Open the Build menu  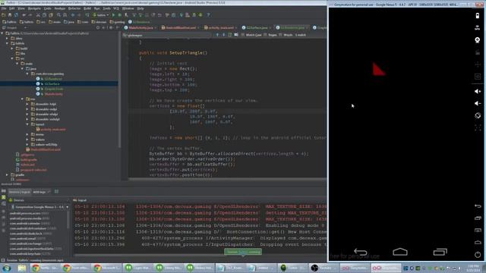click(x=87, y=8)
